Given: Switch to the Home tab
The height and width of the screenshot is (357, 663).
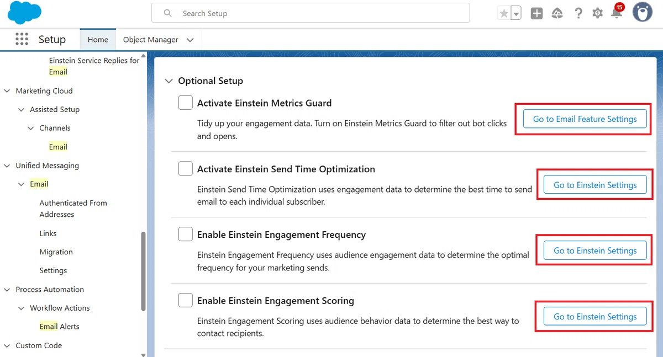Looking at the screenshot, I should (98, 40).
